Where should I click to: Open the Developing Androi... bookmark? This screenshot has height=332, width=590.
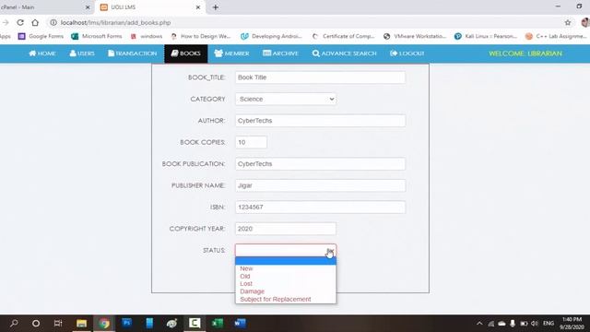[x=271, y=36]
